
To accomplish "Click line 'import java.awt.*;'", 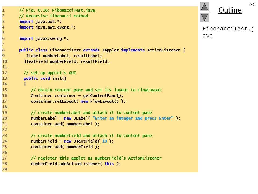I will 40,22.
